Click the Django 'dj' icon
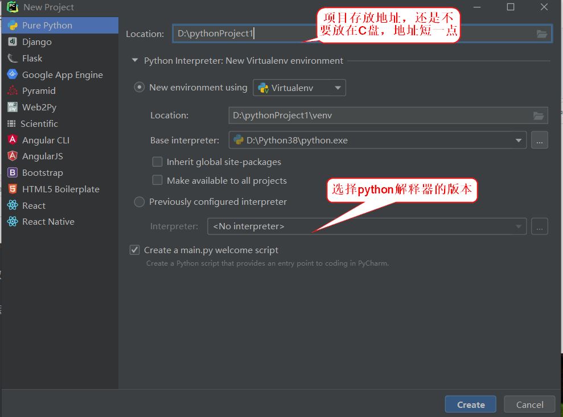This screenshot has height=417, width=563. pos(13,42)
